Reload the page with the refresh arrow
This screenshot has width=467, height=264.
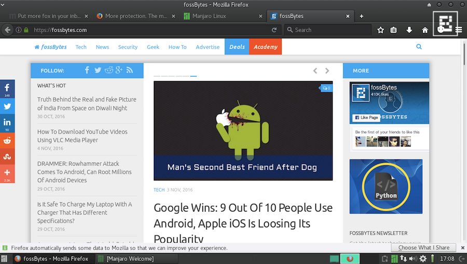pos(274,30)
